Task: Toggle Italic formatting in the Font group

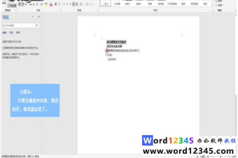Action: [x=22, y=4]
